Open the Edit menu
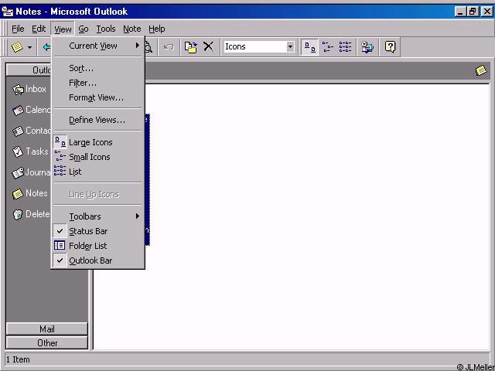 (39, 29)
